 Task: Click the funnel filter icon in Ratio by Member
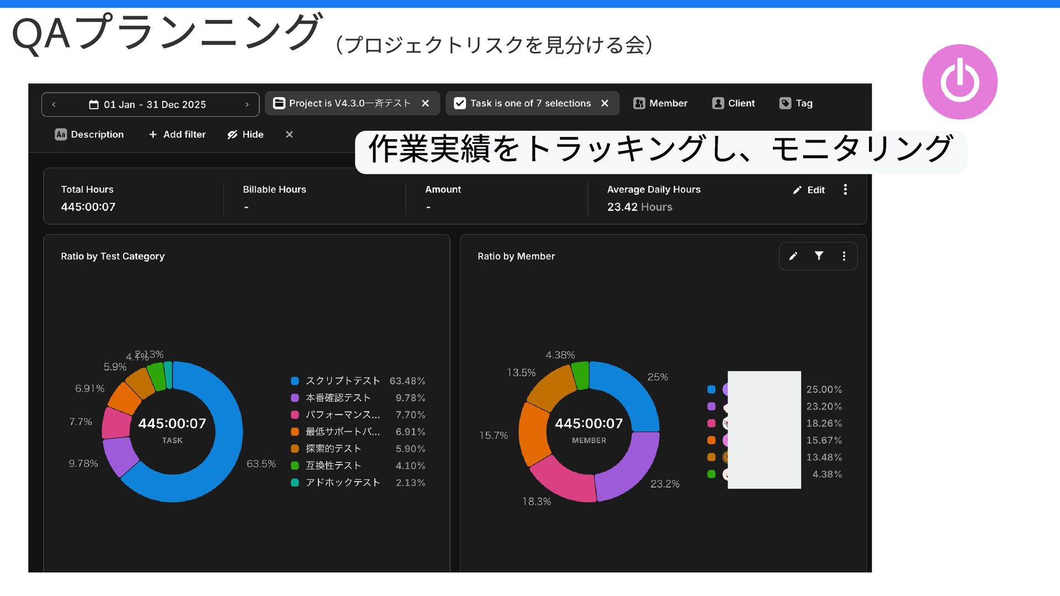[819, 256]
